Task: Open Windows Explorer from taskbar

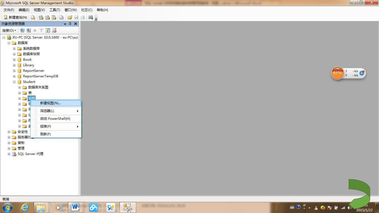Action: 41,208
